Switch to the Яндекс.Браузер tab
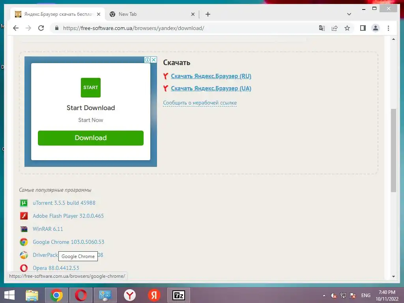404x303 pixels. pos(57,14)
